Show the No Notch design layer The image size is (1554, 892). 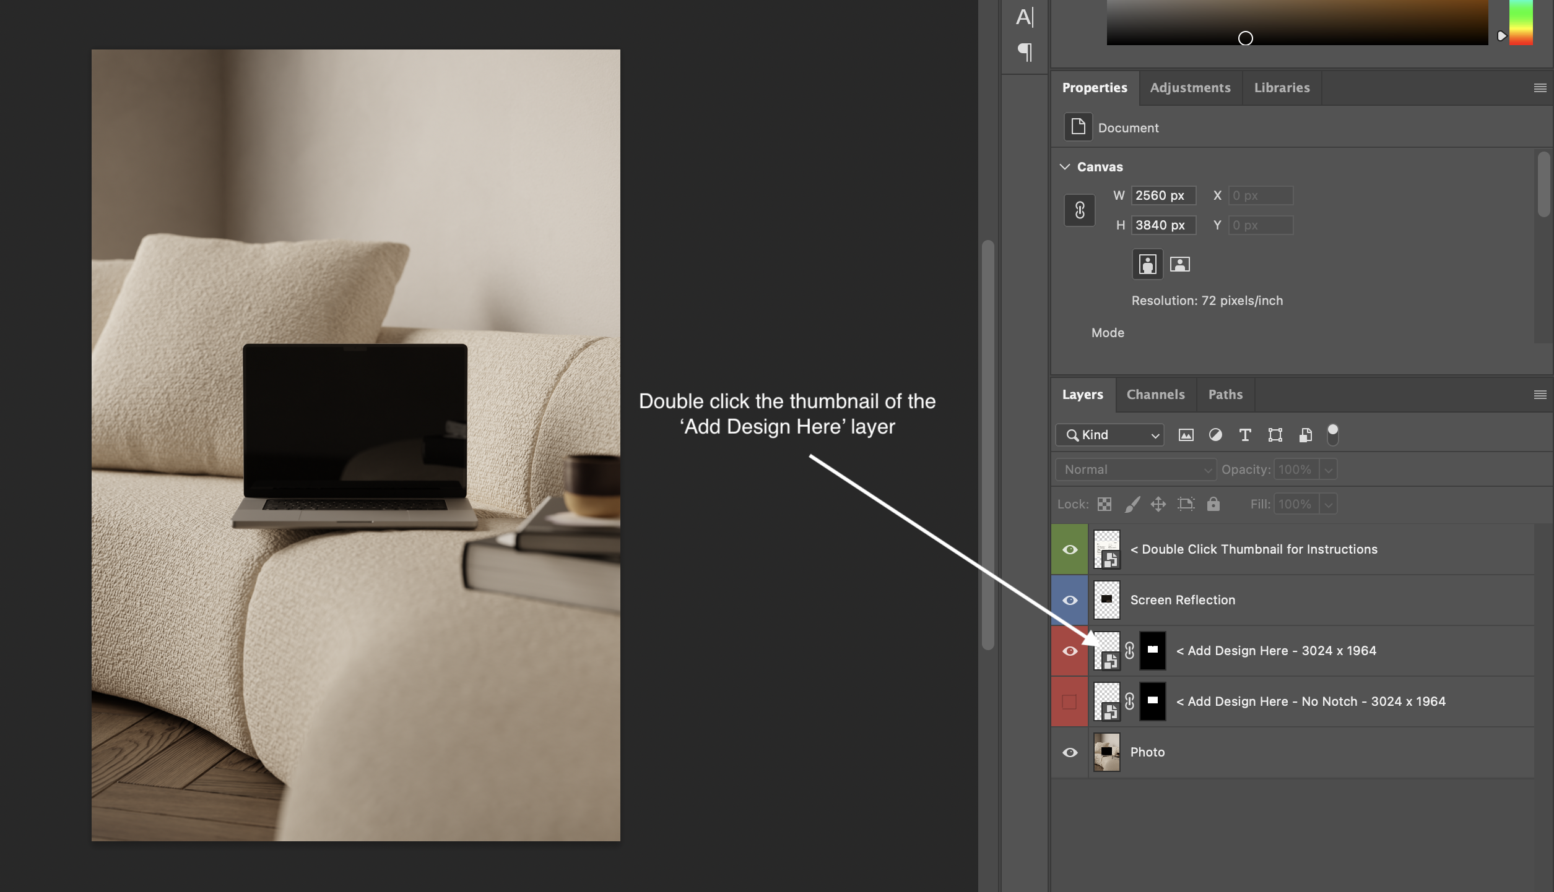click(1070, 701)
